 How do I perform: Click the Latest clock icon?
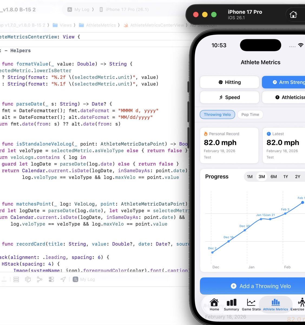coord(269,134)
